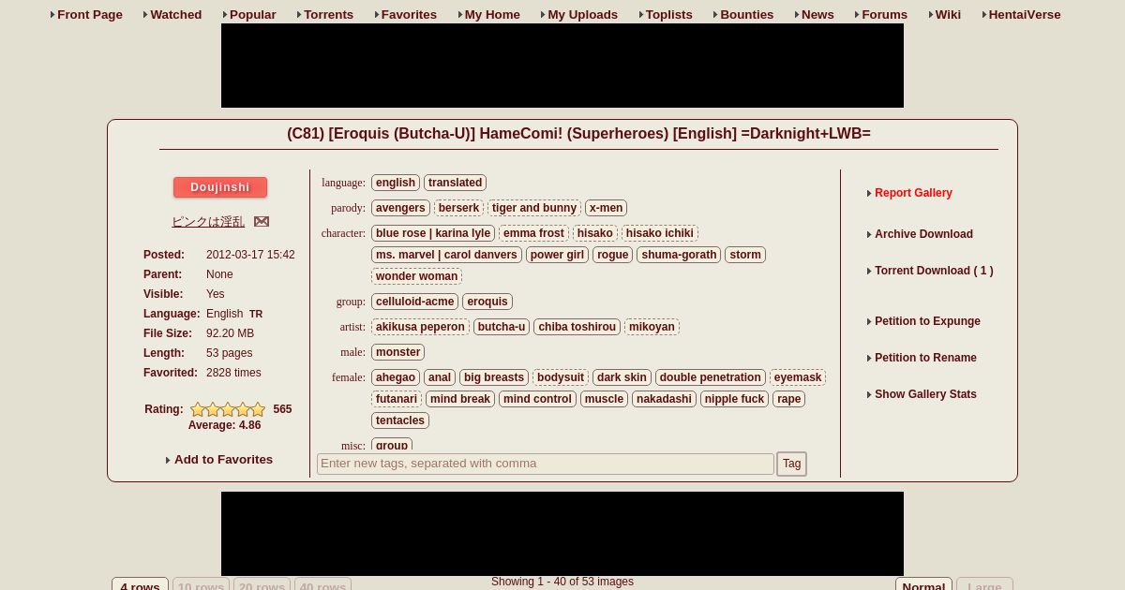Select the translated tag
The height and width of the screenshot is (590, 1125).
[x=456, y=183]
